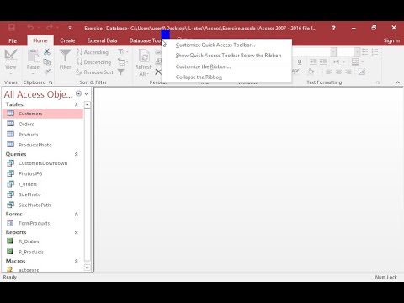Click the Numbering list icon
404x303 pixels.
coord(375,51)
